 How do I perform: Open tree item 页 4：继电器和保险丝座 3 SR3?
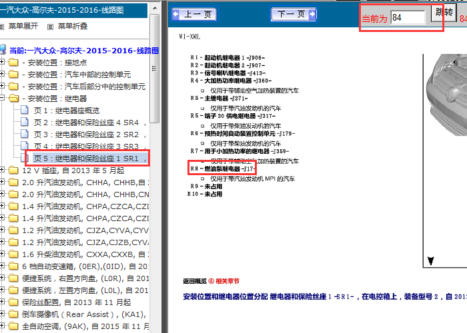click(x=90, y=147)
